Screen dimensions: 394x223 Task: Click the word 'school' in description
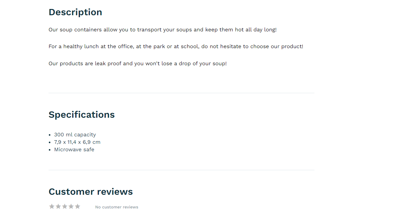(190, 47)
